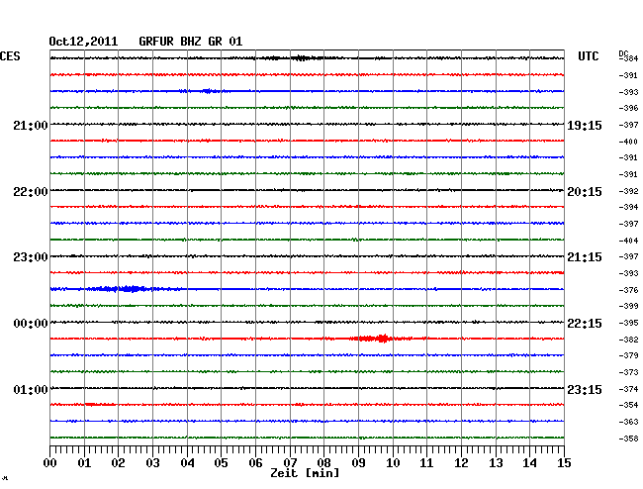Select the station label GRFUR BHZ GR 01
643x489 pixels.
[x=191, y=42]
